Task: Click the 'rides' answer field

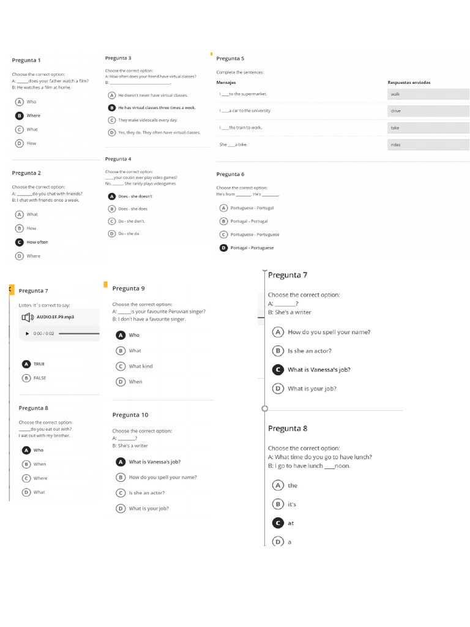Action: coord(428,145)
